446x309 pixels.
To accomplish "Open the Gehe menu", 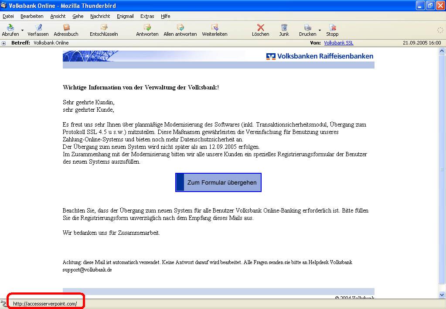I will [x=78, y=16].
